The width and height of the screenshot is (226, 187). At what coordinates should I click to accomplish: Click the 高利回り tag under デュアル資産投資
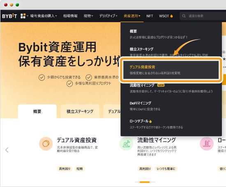(x=65, y=169)
